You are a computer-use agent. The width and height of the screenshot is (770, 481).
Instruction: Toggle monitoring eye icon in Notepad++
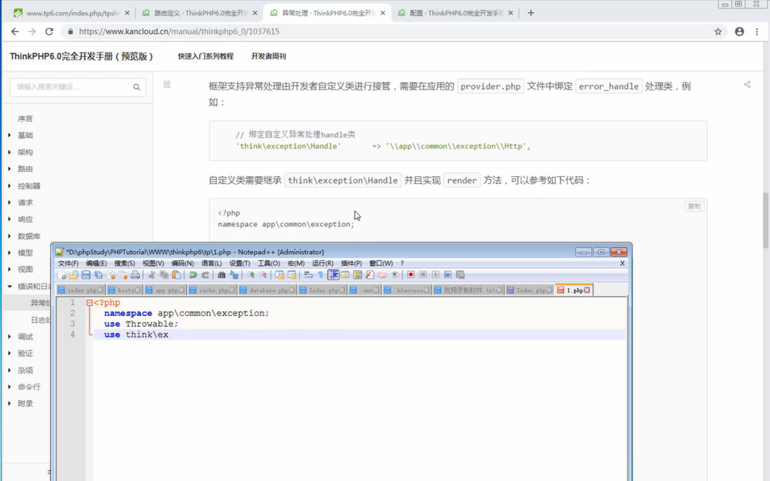tap(395, 275)
